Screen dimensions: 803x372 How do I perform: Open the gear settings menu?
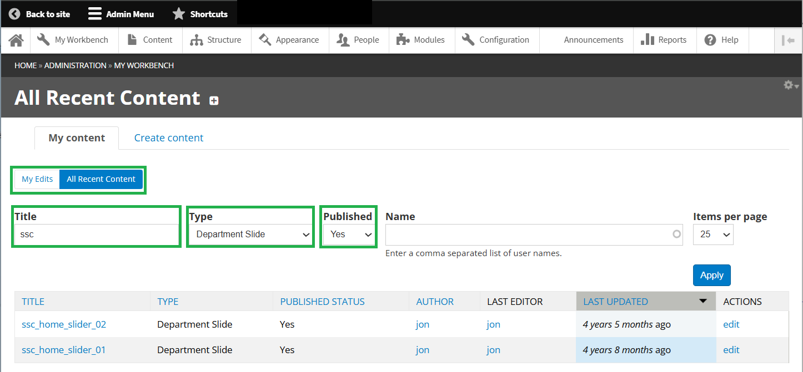[791, 85]
